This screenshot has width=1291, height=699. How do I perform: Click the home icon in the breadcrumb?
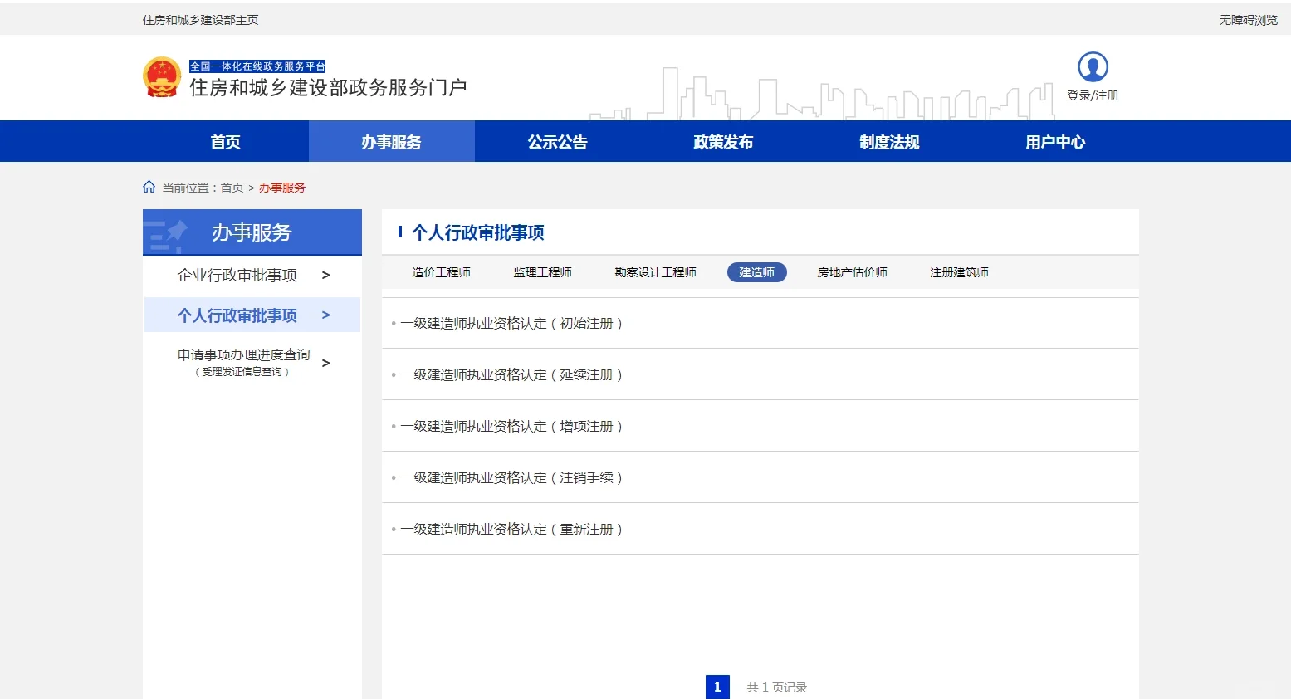[149, 186]
